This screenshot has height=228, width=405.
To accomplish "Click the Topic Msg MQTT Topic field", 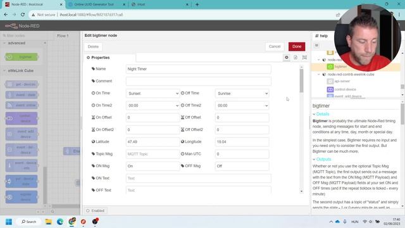I will pos(153,154).
